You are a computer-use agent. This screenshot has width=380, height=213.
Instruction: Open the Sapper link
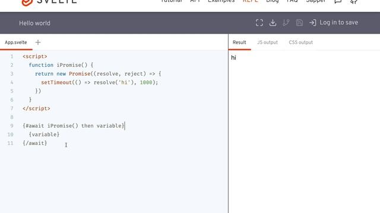(316, 1)
